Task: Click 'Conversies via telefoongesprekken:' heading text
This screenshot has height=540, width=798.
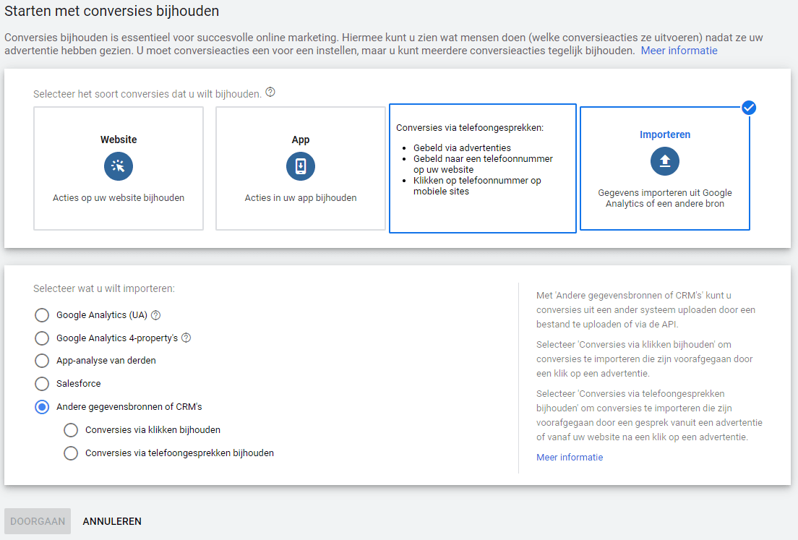Action: pyautogui.click(x=470, y=128)
